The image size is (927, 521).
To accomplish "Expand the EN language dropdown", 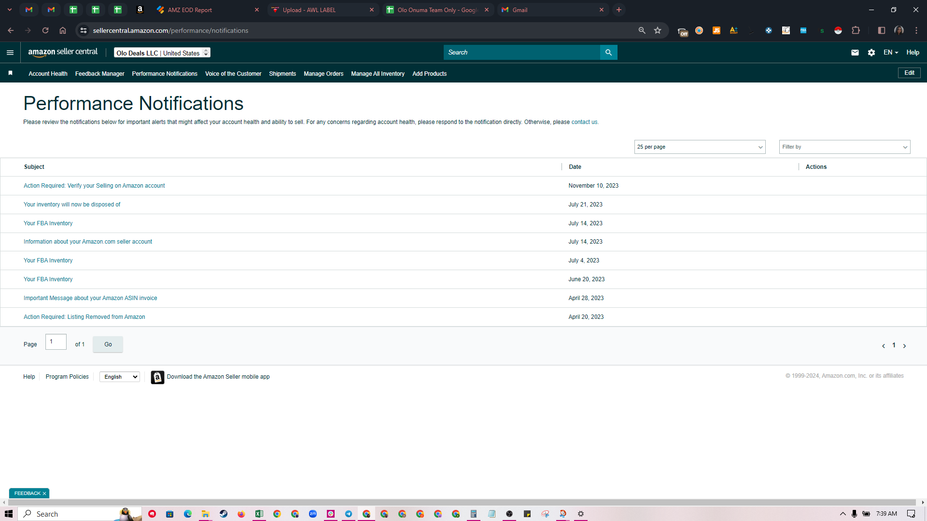I will (x=891, y=53).
